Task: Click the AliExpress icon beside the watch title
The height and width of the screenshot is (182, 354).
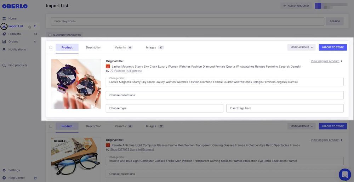Action: [x=108, y=67]
